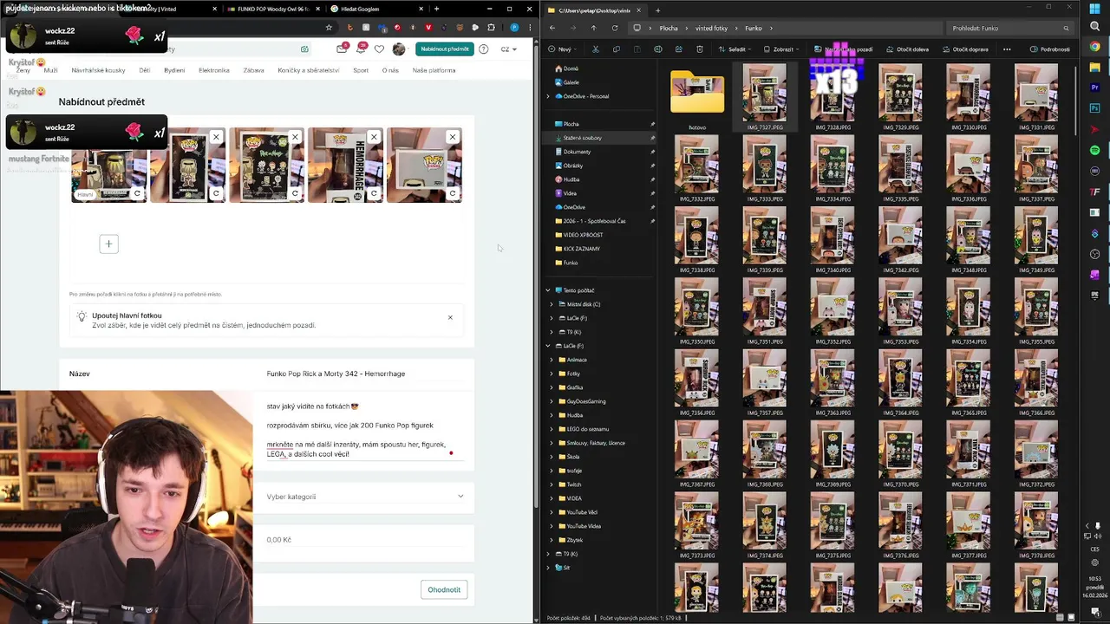Screen dimensions: 1110x624
Task: Dismiss the 'Upoutej hlavní fotkou' tip
Action: [x=450, y=317]
